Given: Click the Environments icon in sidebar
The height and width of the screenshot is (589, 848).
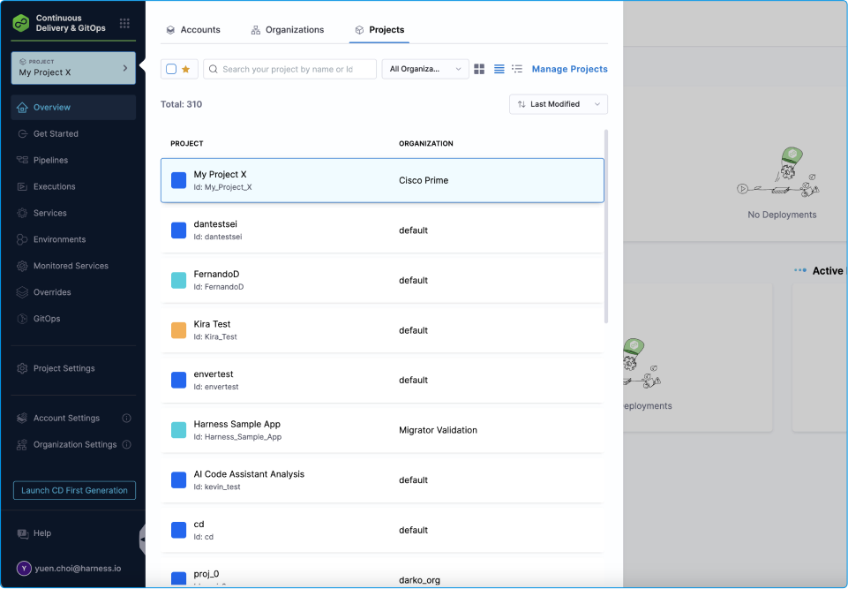Looking at the screenshot, I should click(22, 239).
